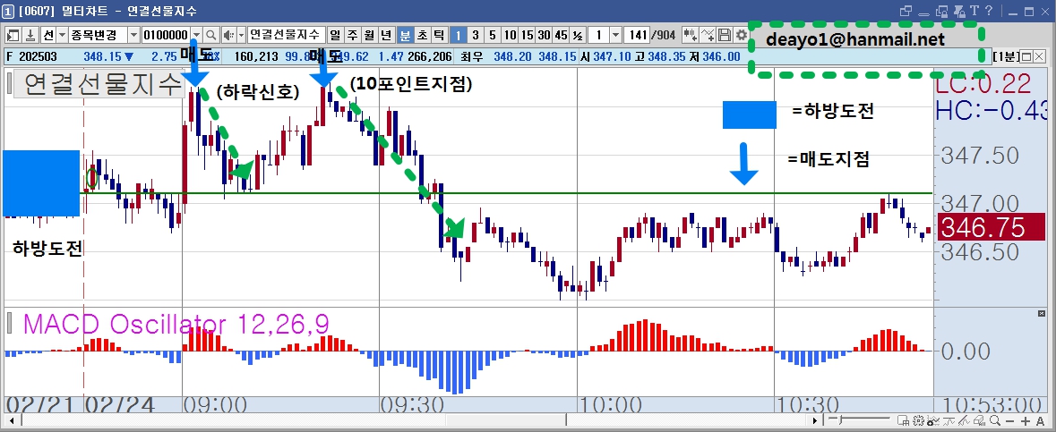Image resolution: width=1056 pixels, height=432 pixels.
Task: Click the chart scroll left arrow
Action: pos(11,420)
